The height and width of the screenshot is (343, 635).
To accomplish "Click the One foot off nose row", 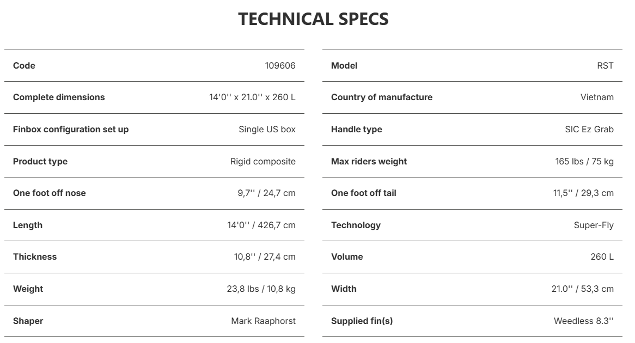I will tap(154, 193).
